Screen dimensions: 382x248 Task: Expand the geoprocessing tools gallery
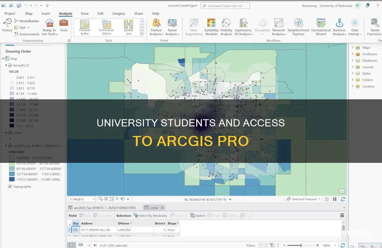(x=142, y=34)
